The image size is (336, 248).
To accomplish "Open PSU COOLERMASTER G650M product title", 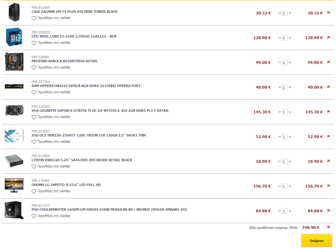I will click(x=109, y=209).
